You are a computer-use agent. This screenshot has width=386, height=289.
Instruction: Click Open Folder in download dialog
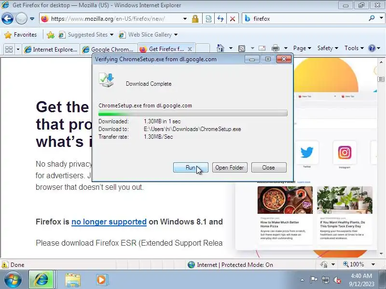[230, 167]
